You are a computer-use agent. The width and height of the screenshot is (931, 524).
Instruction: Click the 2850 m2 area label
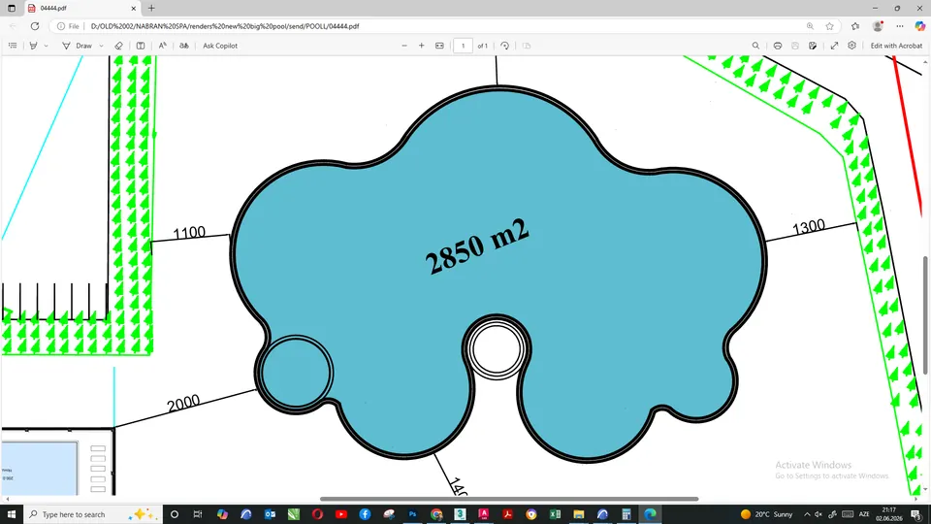[x=477, y=246]
